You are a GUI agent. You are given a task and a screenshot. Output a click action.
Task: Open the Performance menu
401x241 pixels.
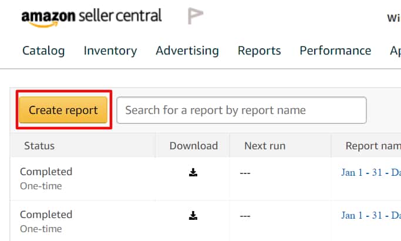coord(335,51)
